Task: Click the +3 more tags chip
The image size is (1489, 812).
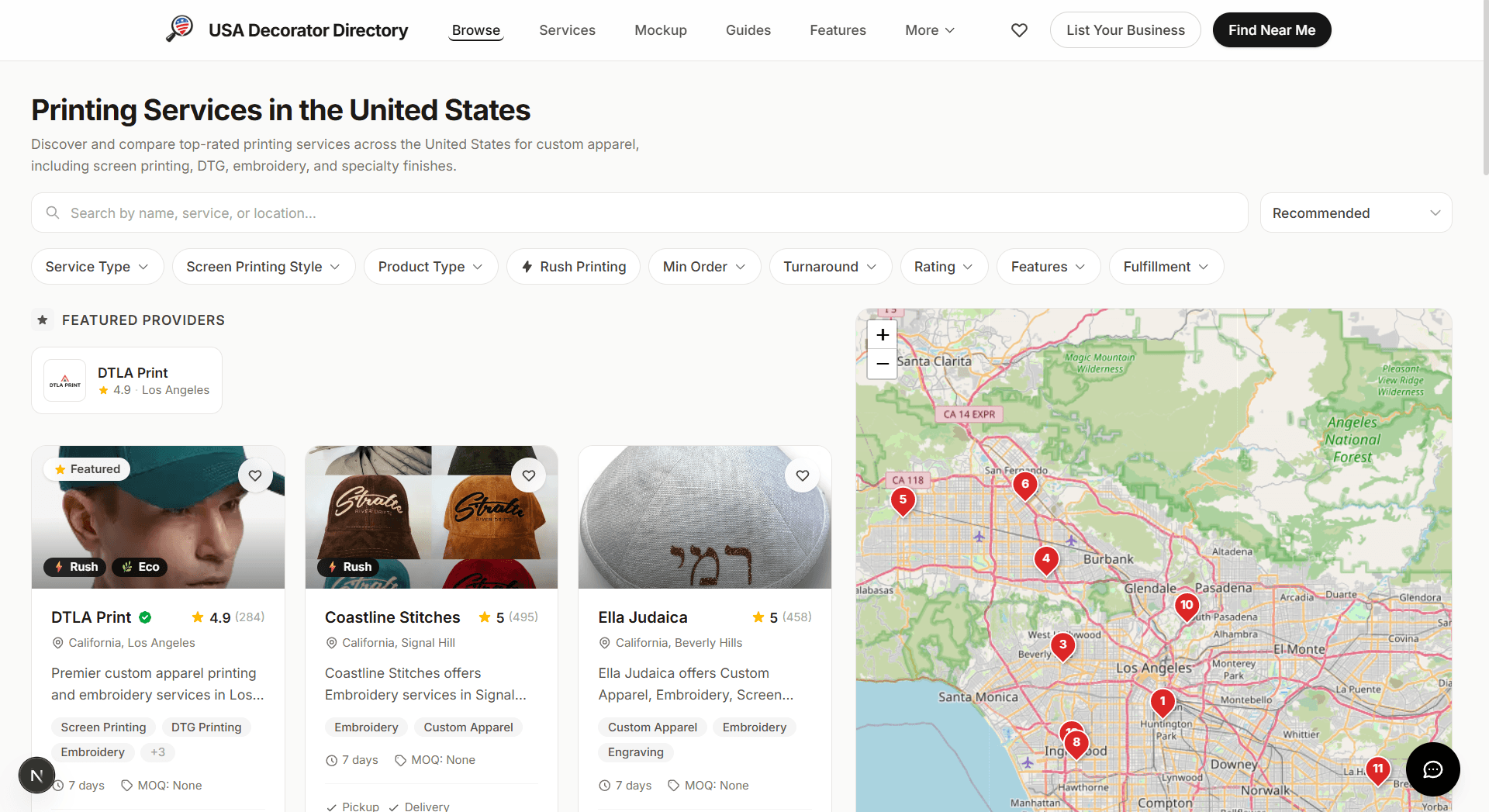Action: 158,752
